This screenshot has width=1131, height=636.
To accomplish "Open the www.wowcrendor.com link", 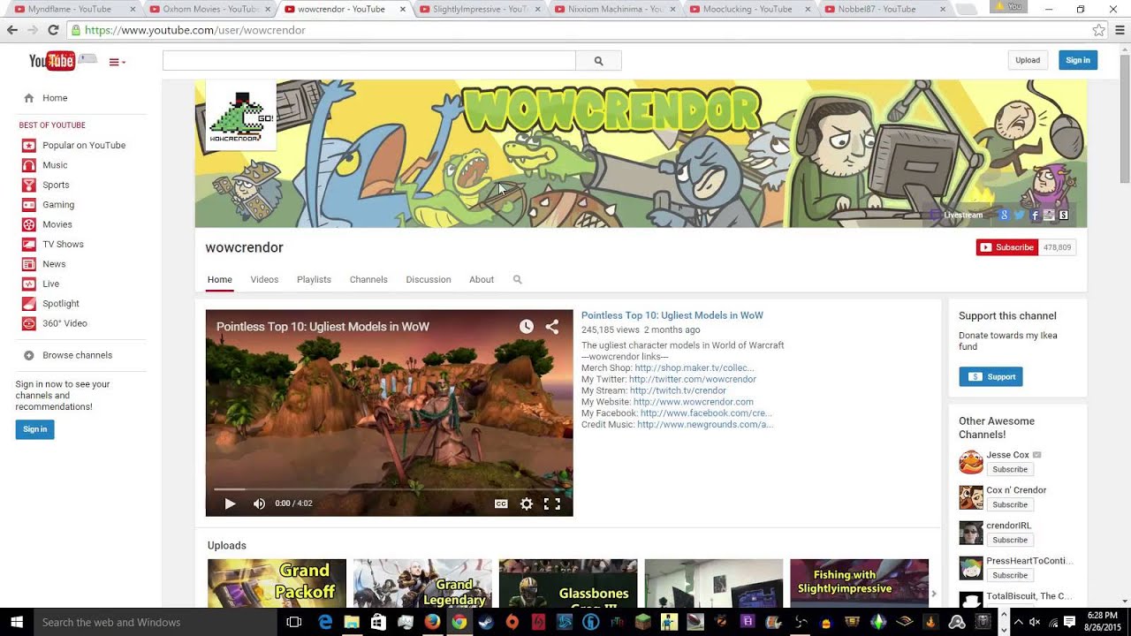I will coord(694,402).
